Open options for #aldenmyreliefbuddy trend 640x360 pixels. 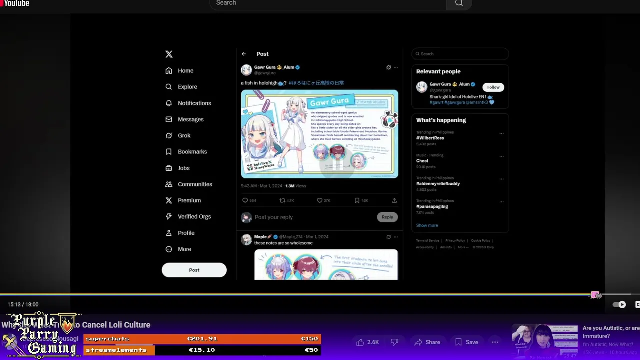coord(501,179)
